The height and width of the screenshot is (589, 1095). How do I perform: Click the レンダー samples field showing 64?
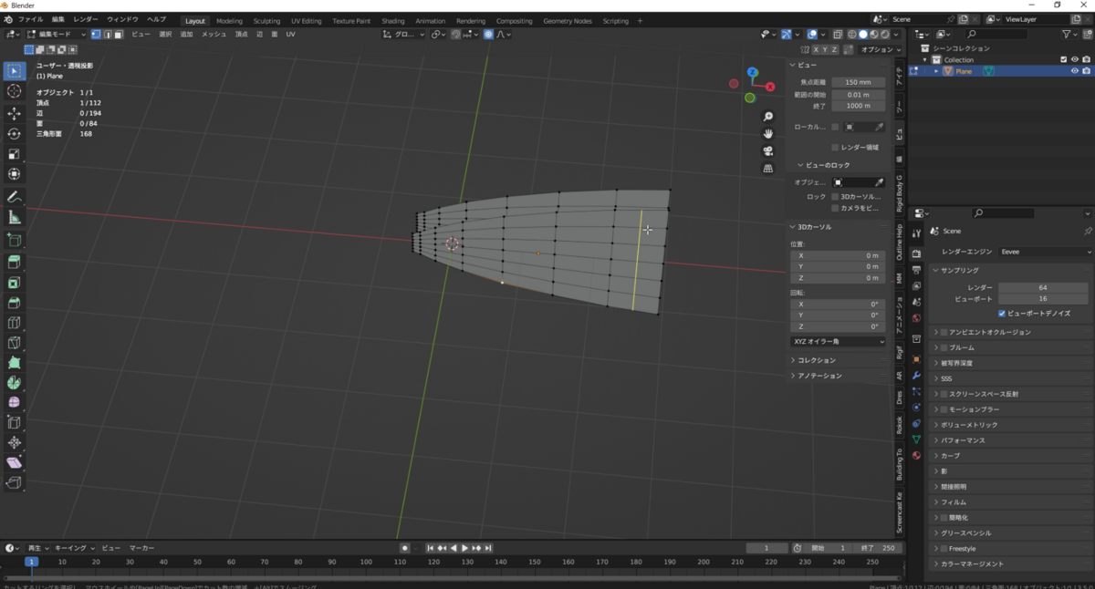pyautogui.click(x=1045, y=288)
